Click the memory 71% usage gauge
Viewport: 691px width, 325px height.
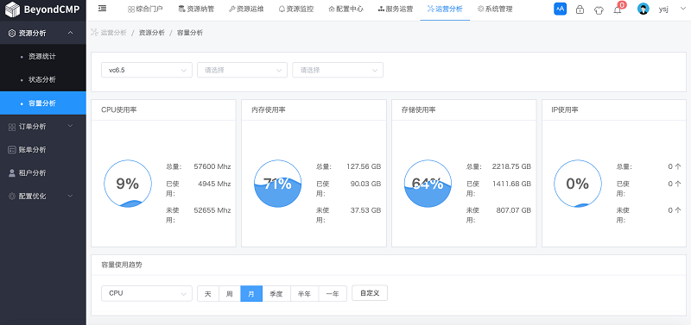(277, 184)
